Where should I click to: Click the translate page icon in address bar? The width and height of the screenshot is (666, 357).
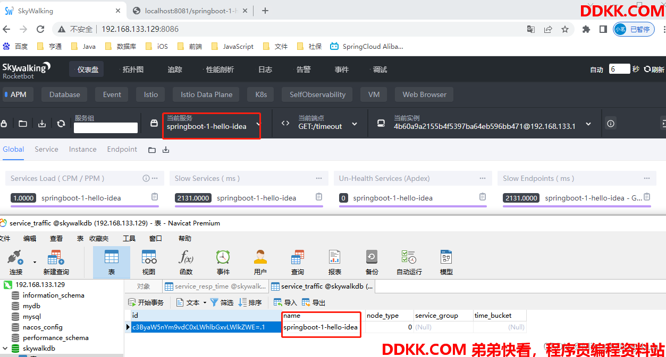coord(531,29)
